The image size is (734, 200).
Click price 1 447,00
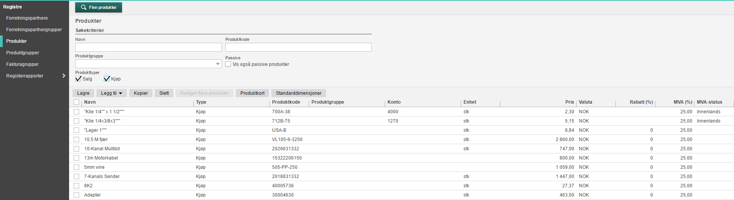coord(565,176)
